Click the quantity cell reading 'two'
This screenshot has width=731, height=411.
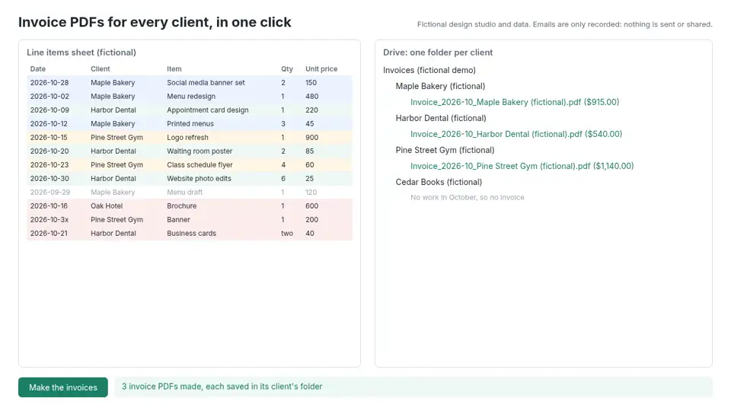click(287, 234)
